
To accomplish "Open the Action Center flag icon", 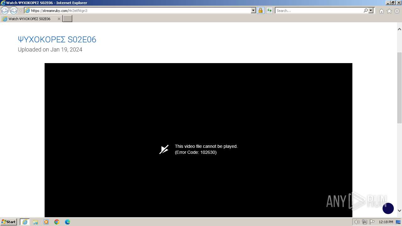I will pos(372,222).
